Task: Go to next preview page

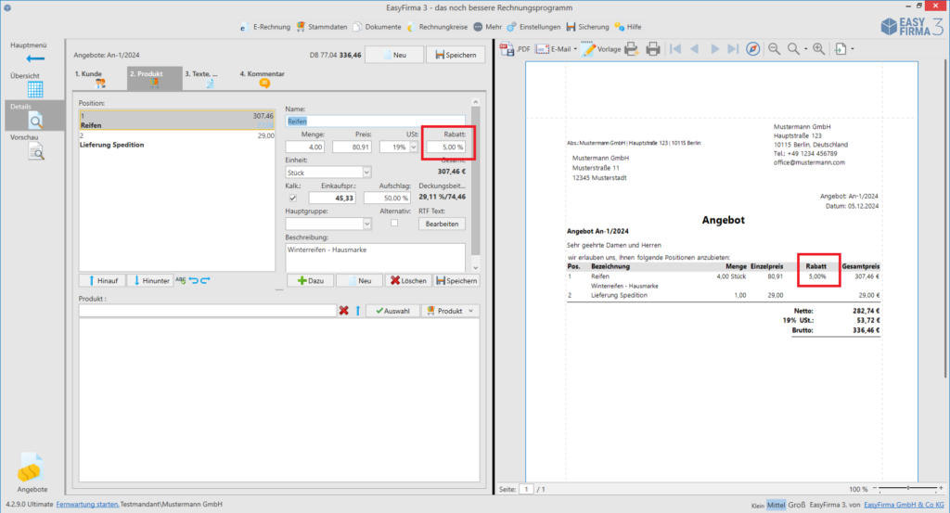Action: 714,49
